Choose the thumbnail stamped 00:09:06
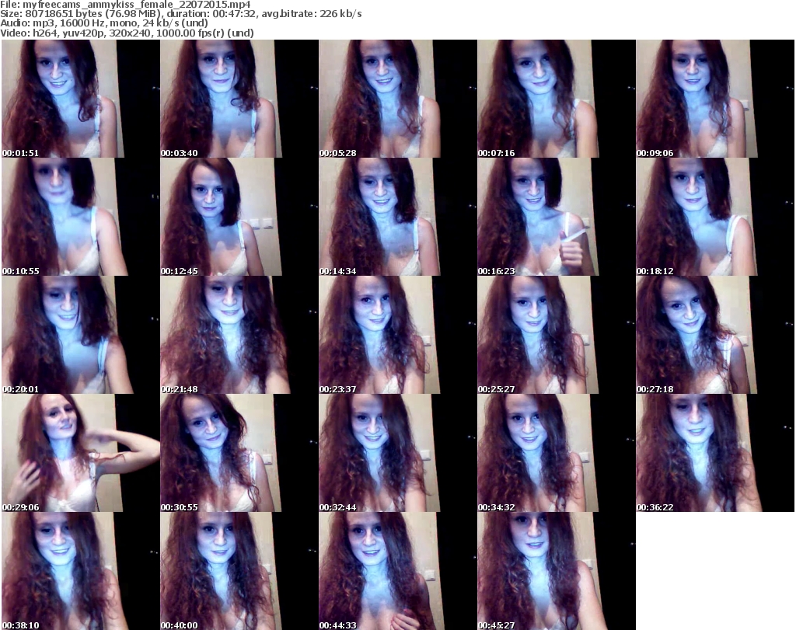 [x=715, y=99]
